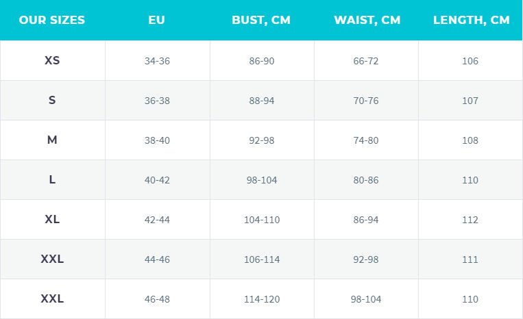Select the EU 40-42 cell

(x=157, y=180)
